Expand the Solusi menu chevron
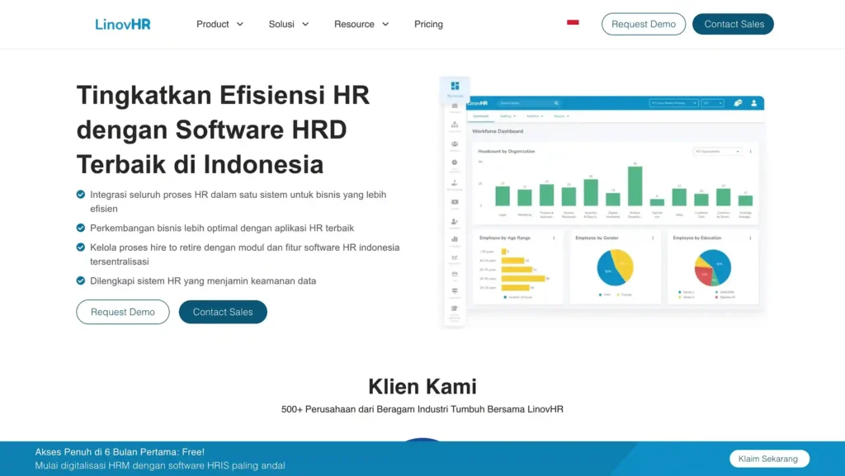845x476 pixels. click(x=305, y=24)
